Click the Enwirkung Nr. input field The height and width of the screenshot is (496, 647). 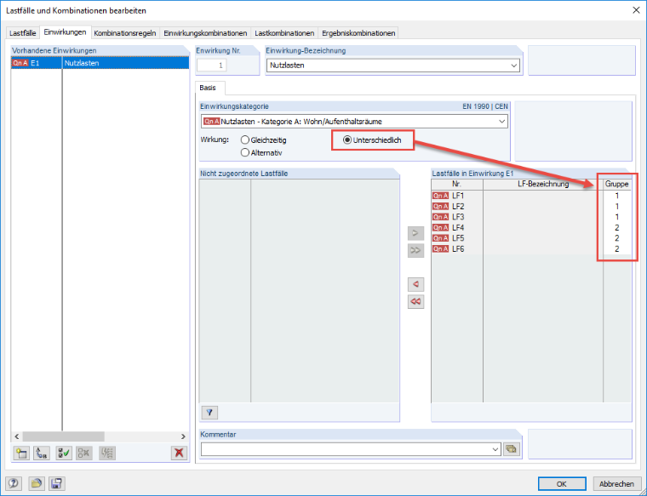(x=212, y=66)
